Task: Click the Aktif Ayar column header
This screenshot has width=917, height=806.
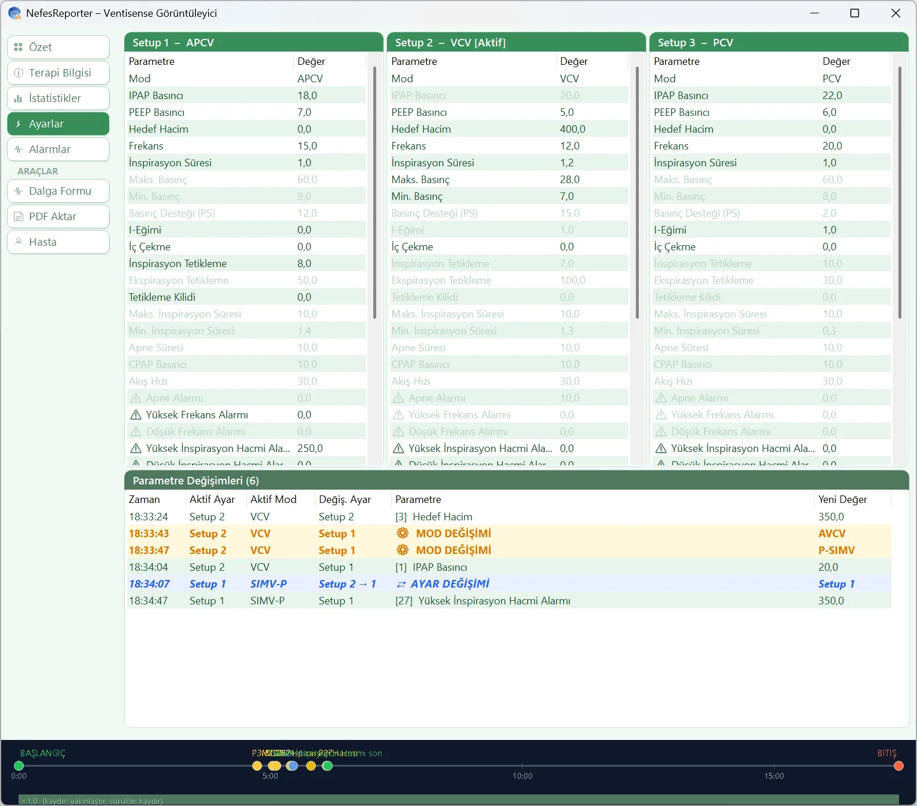Action: click(216, 499)
